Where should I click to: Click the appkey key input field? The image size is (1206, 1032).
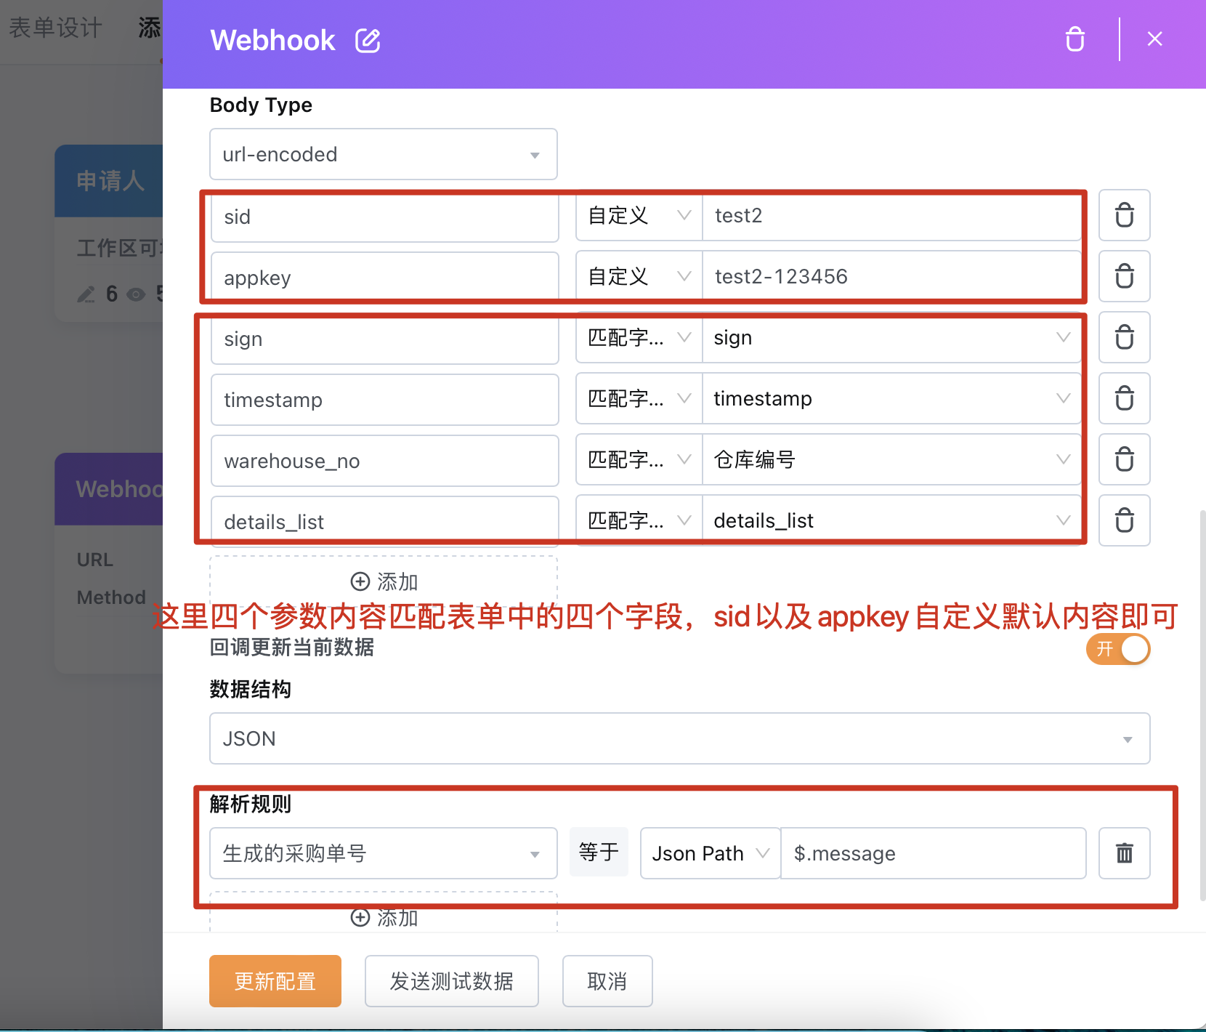(385, 278)
